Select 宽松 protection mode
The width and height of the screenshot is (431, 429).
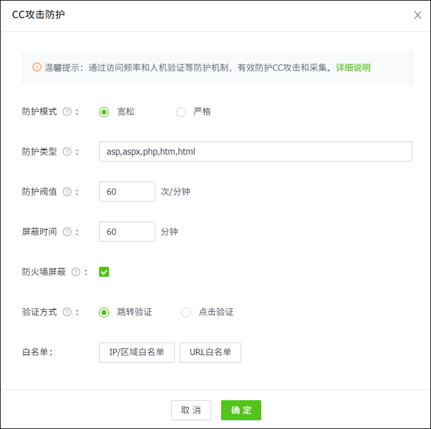click(104, 112)
